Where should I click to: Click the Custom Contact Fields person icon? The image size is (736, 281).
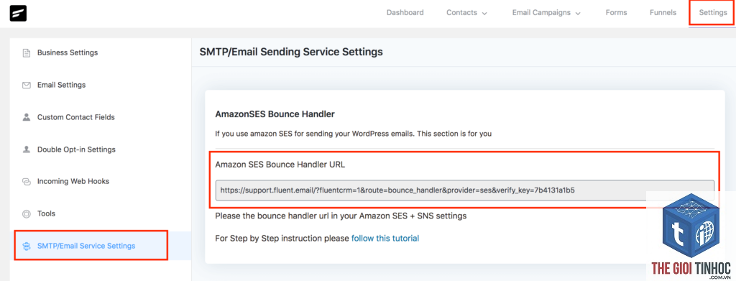coord(27,117)
